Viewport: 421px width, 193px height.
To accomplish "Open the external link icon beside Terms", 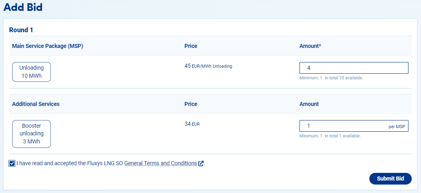I will click(201, 164).
